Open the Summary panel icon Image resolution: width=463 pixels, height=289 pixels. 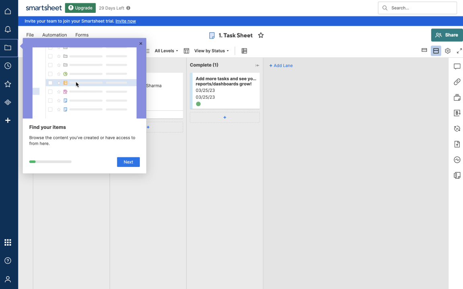457,175
